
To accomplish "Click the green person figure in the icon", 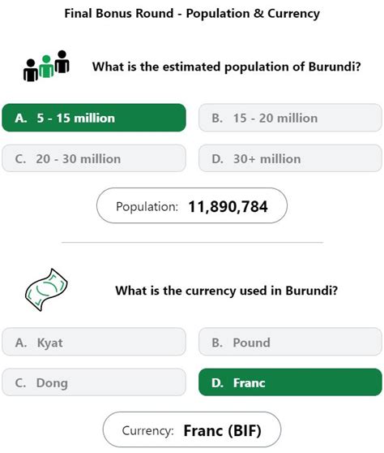I will point(46,67).
